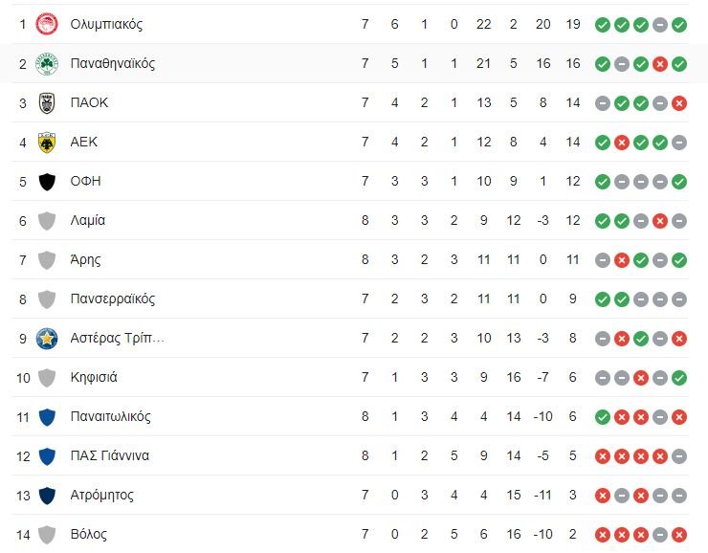Click the red loss icon in Panathinaikos row
The height and width of the screenshot is (553, 708).
[x=660, y=64]
